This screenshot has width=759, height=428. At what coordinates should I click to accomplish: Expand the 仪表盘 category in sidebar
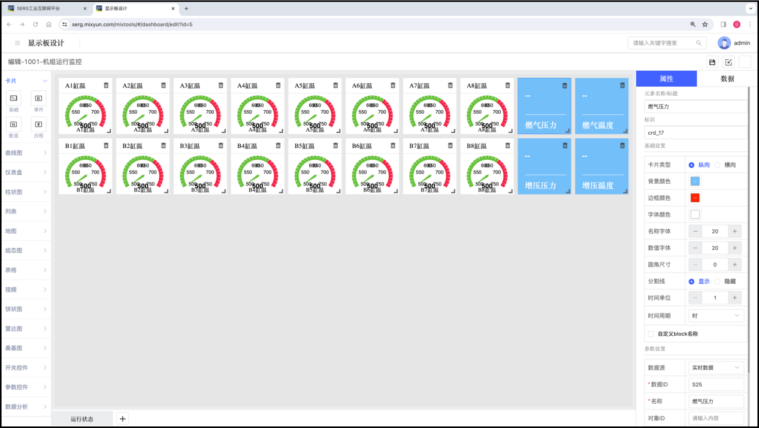(26, 172)
